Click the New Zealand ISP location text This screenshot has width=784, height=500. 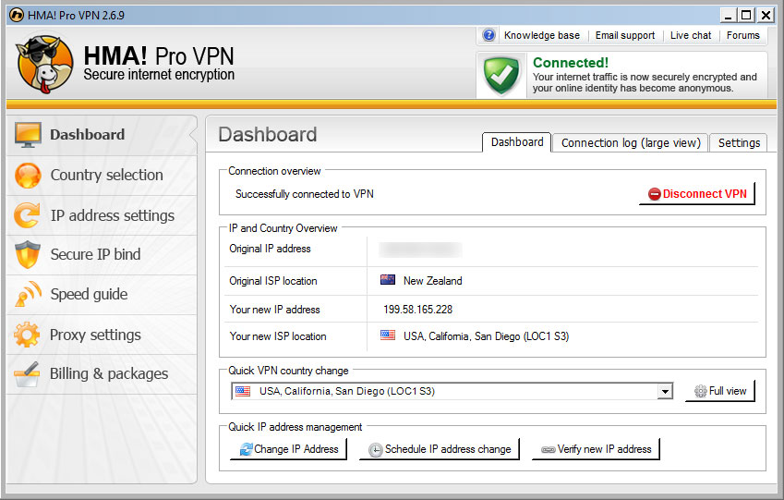point(432,281)
